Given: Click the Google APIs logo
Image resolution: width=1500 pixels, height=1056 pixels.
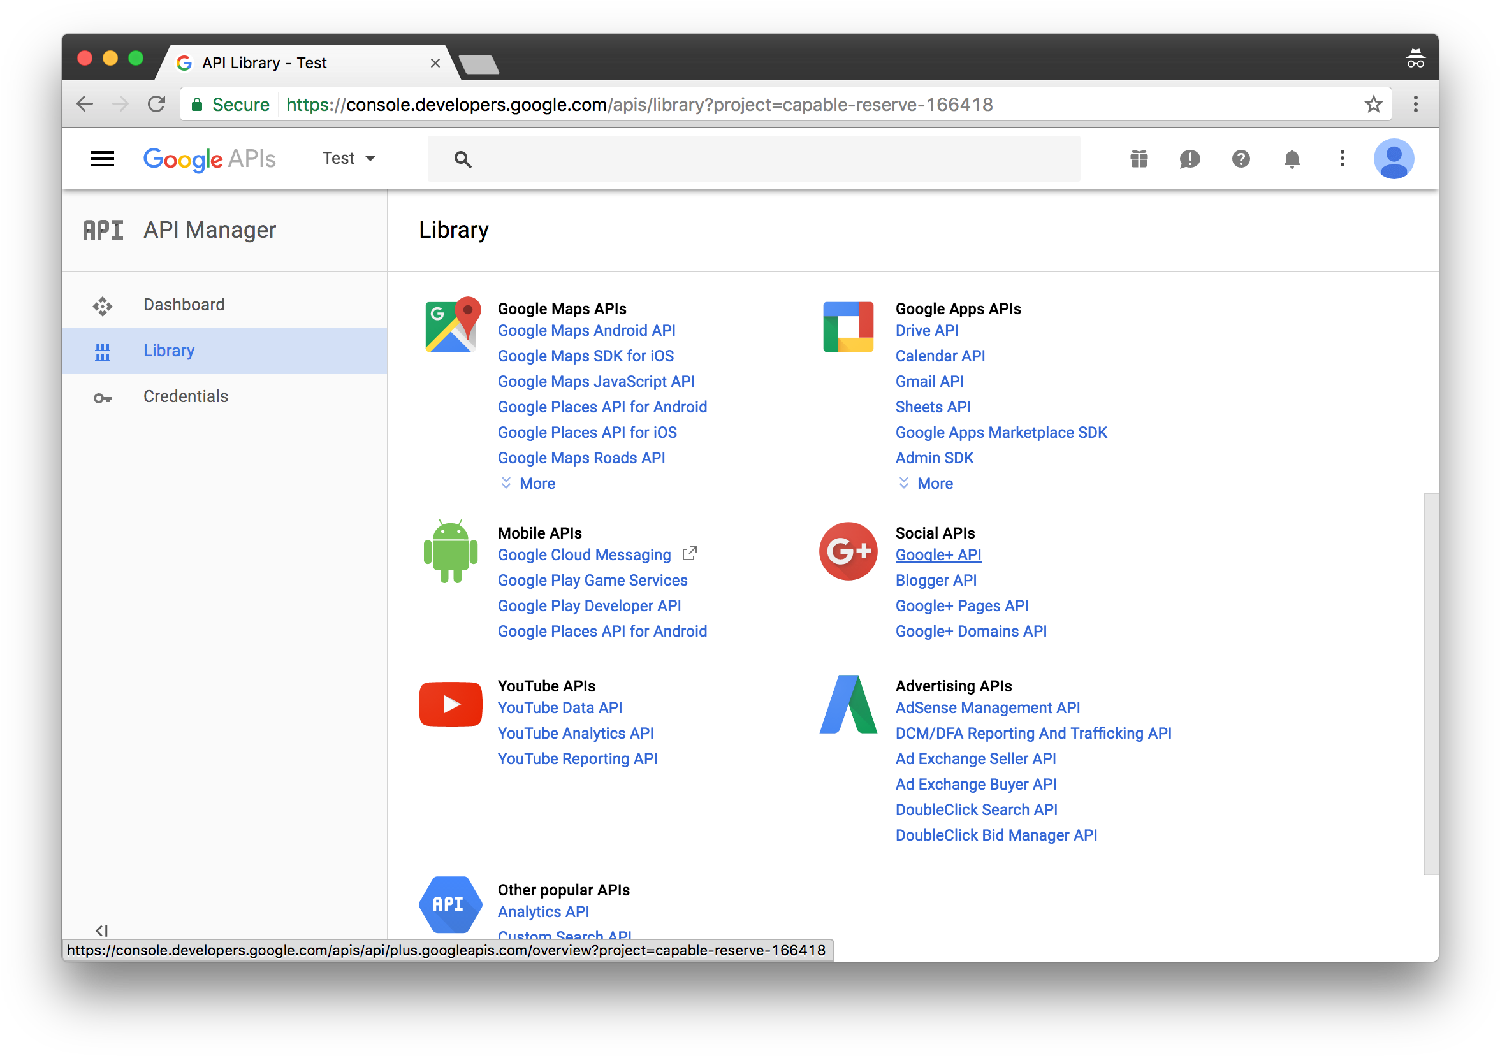Looking at the screenshot, I should pyautogui.click(x=210, y=159).
